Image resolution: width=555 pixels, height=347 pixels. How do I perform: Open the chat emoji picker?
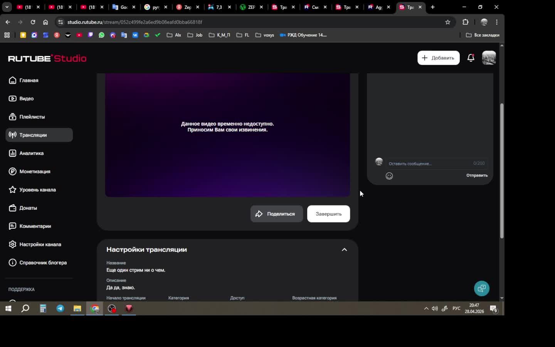[x=389, y=176]
